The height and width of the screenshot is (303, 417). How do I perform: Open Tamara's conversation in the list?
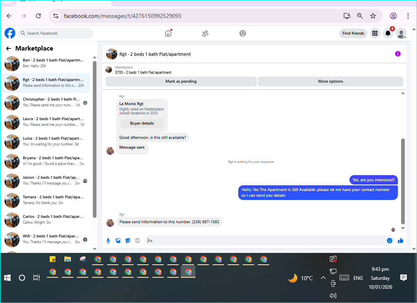[x=46, y=200]
